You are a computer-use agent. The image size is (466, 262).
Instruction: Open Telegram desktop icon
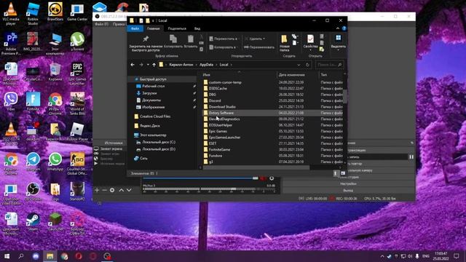pyautogui.click(x=33, y=162)
